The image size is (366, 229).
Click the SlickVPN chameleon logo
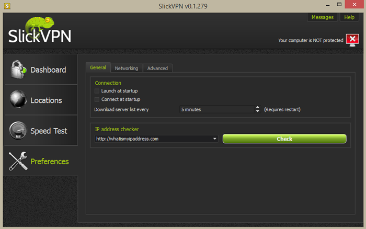pos(40,30)
